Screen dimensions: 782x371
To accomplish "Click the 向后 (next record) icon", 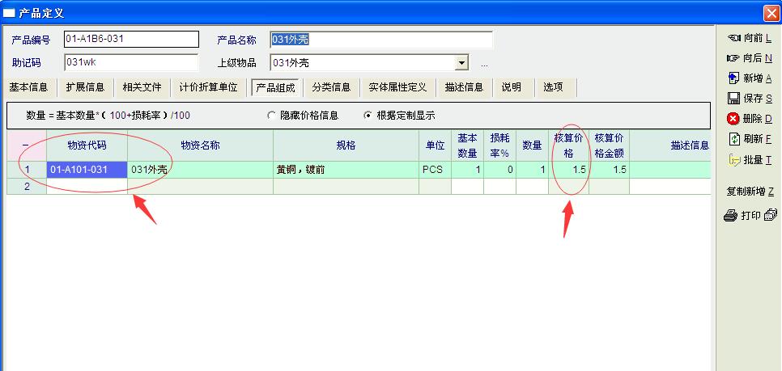I will pyautogui.click(x=733, y=58).
